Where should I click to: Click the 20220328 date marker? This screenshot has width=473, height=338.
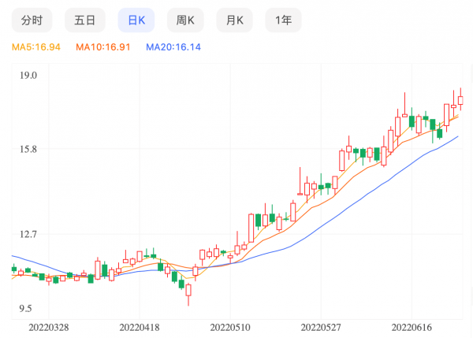[x=48, y=326]
